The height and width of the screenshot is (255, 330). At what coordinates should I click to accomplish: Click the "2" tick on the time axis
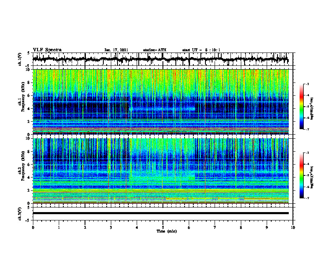85,227
